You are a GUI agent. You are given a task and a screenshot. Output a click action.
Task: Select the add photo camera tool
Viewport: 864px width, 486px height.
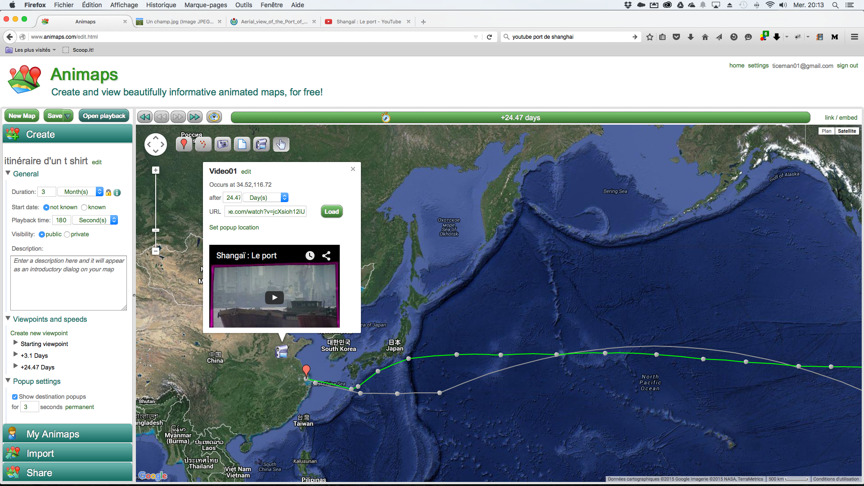click(x=223, y=144)
